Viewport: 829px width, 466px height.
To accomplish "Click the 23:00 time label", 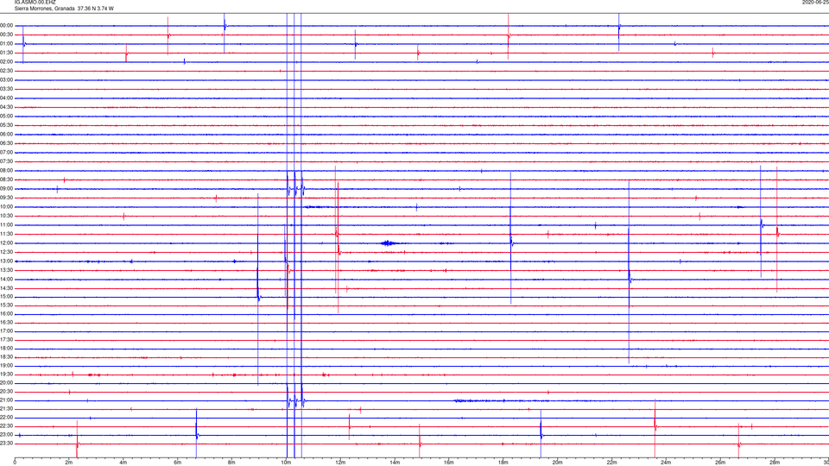I will click(6, 435).
